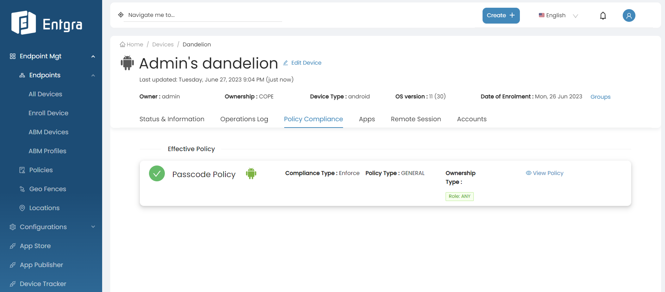Click the green compliance checkmark icon

157,174
